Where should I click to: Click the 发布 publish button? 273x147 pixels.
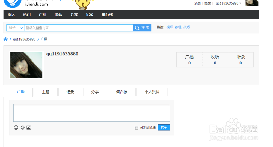164,127
